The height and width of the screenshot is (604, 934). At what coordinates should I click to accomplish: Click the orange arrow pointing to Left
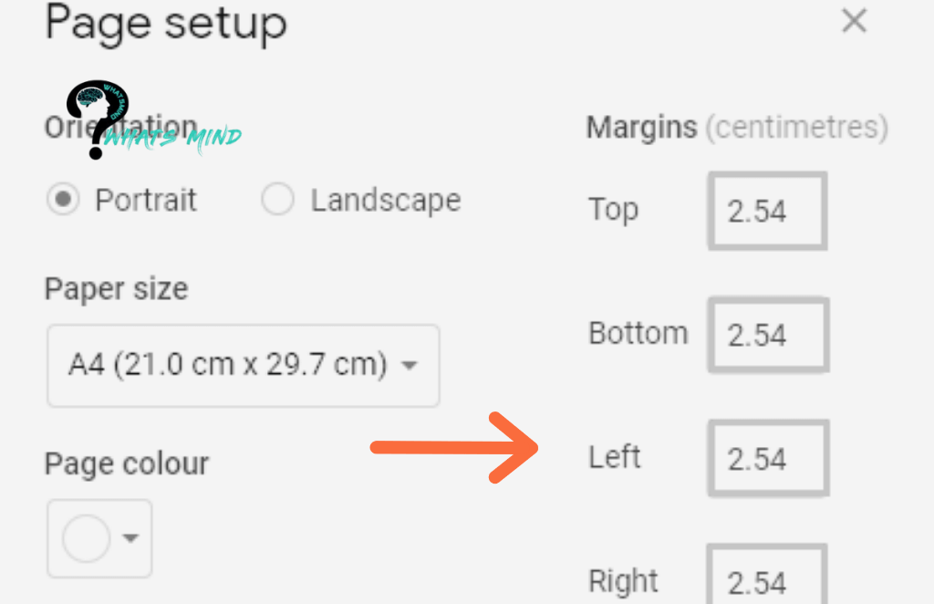click(456, 447)
